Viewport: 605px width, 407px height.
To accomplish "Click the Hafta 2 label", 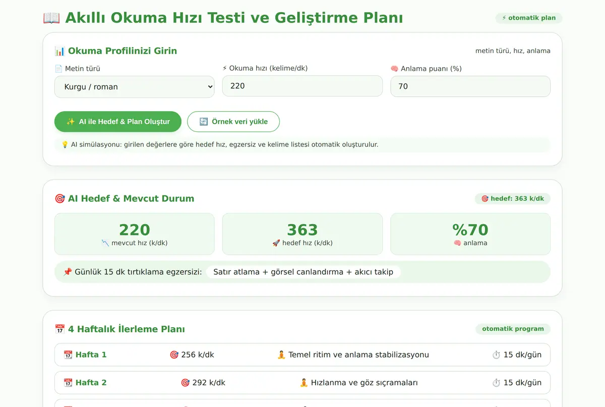I will click(x=91, y=383).
